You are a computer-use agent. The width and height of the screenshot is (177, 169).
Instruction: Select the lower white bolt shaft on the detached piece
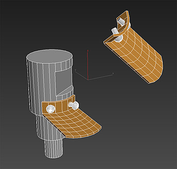[115, 31]
